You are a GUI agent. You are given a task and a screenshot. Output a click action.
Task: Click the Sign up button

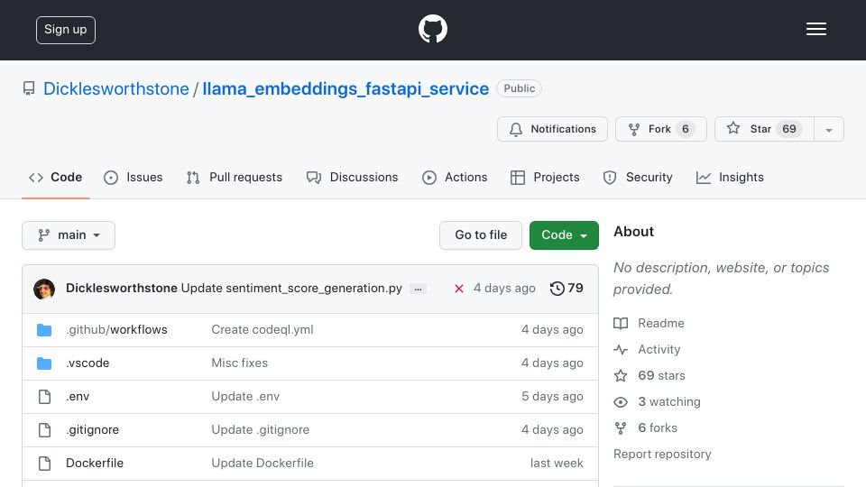tap(66, 30)
